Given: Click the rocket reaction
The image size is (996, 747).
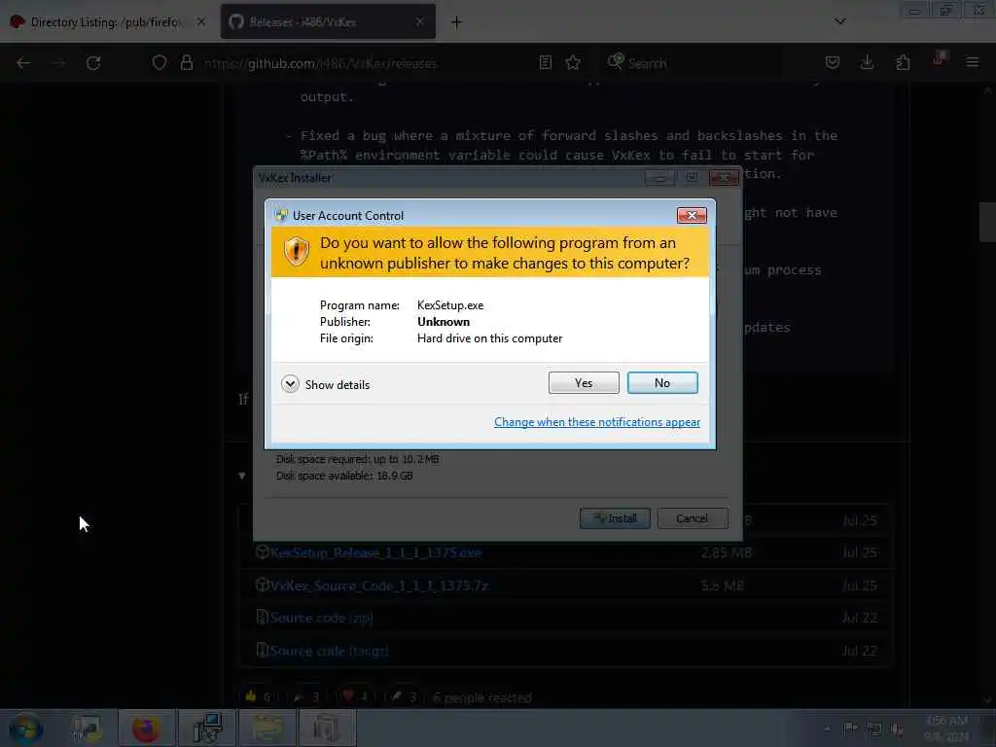Looking at the screenshot, I should point(404,696).
